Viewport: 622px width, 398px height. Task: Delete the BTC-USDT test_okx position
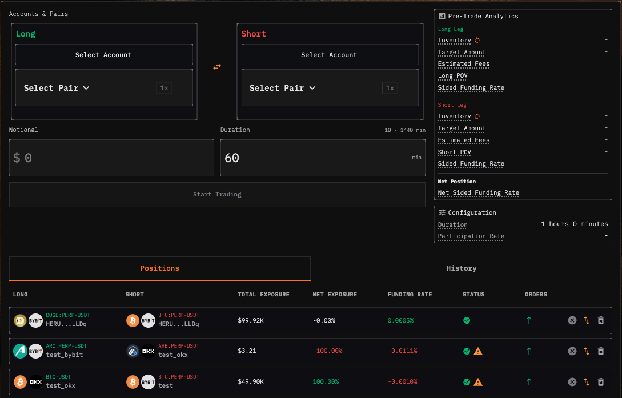coord(601,382)
